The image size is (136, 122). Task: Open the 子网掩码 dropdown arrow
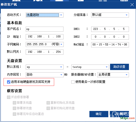pyautogui.click(x=61, y=44)
